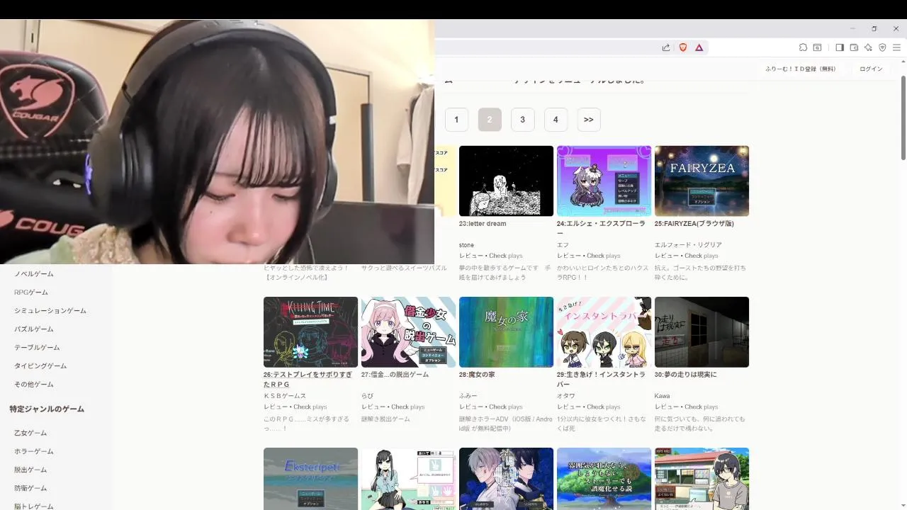The image size is (907, 510).
Task: Open ホラーゲーム genre link
Action: coord(34,451)
